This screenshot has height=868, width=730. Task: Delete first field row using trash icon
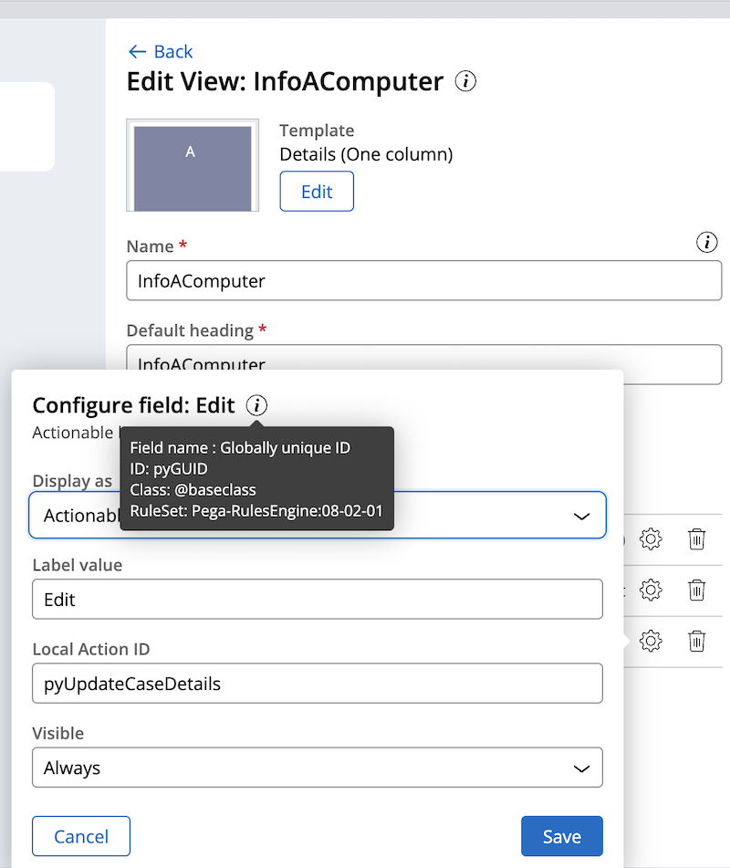pos(697,539)
